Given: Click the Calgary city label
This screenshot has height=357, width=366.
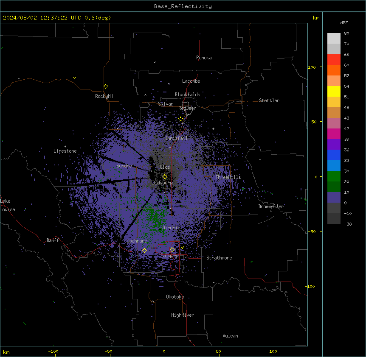Looking at the screenshot, I should [169, 256].
